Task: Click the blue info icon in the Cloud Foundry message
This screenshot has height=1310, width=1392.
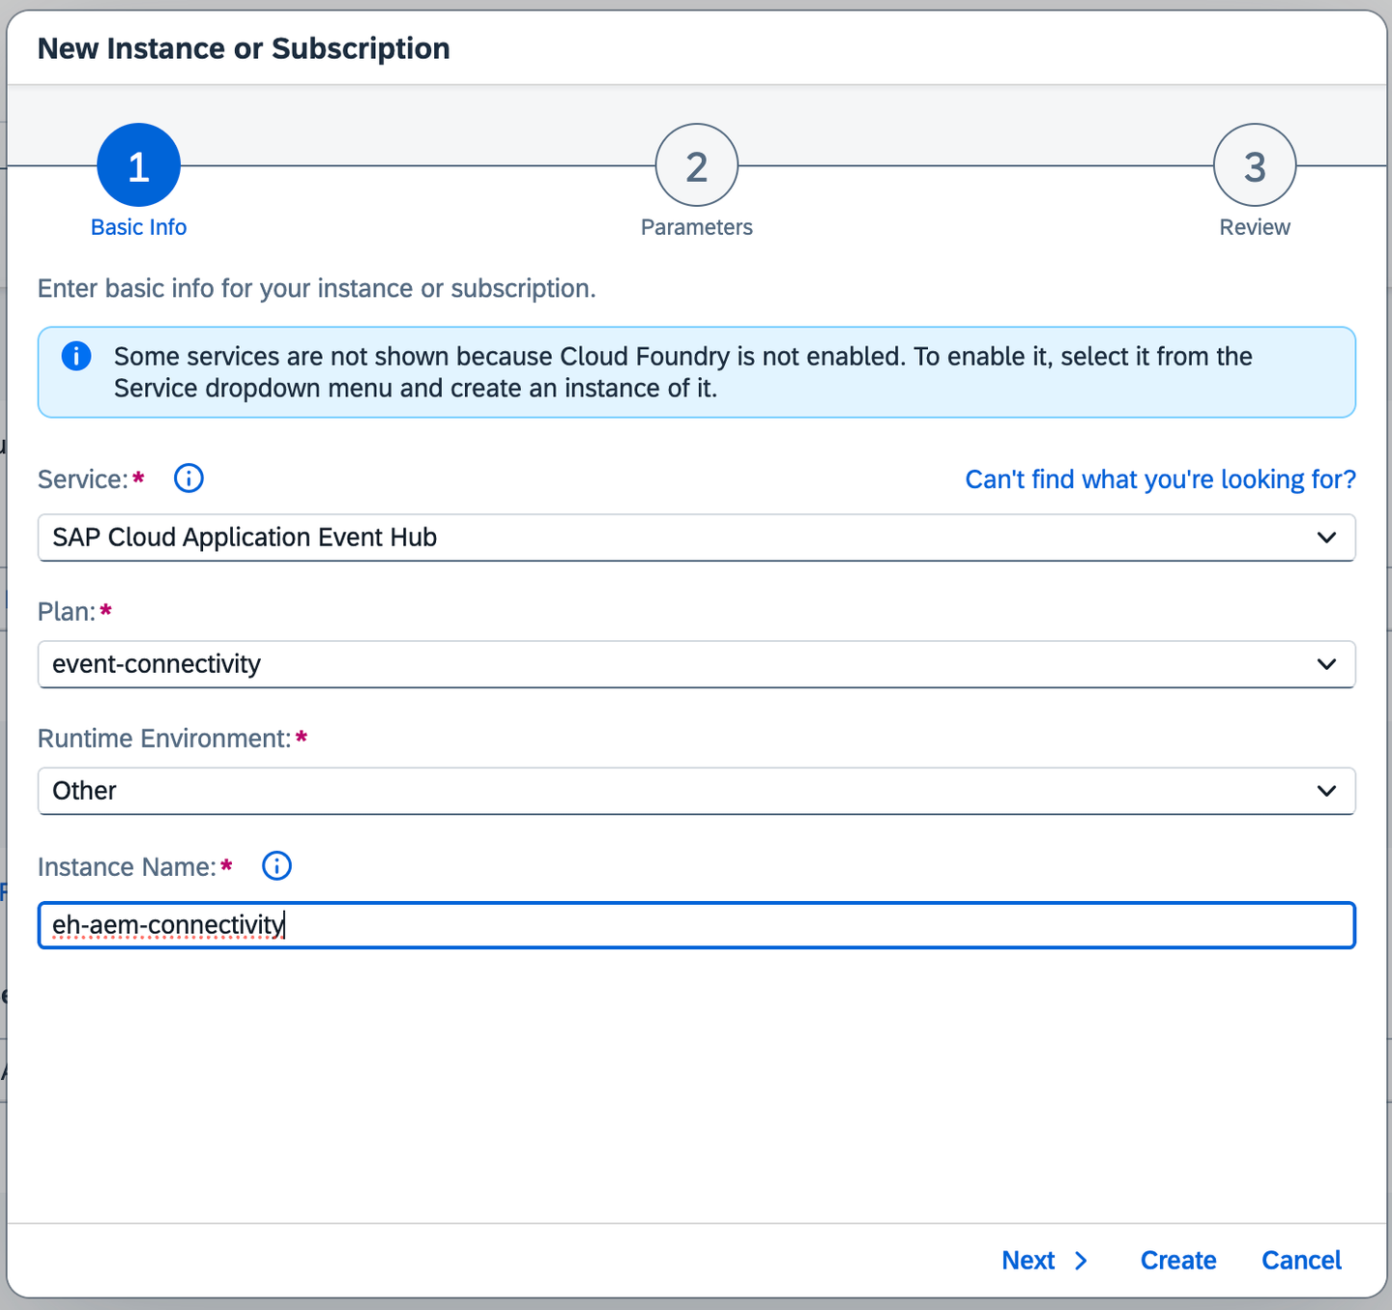Action: (76, 356)
